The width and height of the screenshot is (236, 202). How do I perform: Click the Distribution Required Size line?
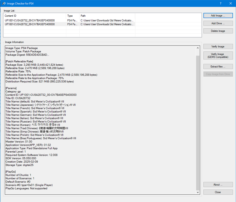tap(40, 82)
